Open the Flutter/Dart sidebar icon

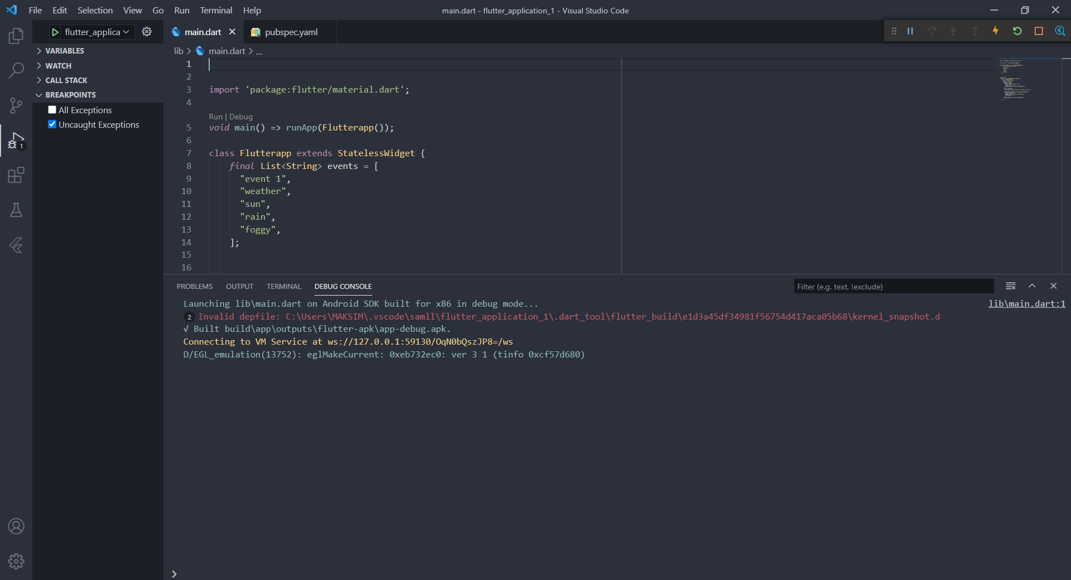click(16, 245)
